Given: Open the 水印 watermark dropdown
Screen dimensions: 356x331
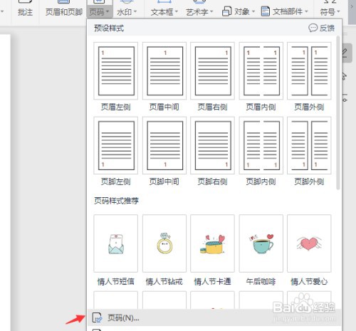Looking at the screenshot, I should click(x=127, y=12).
